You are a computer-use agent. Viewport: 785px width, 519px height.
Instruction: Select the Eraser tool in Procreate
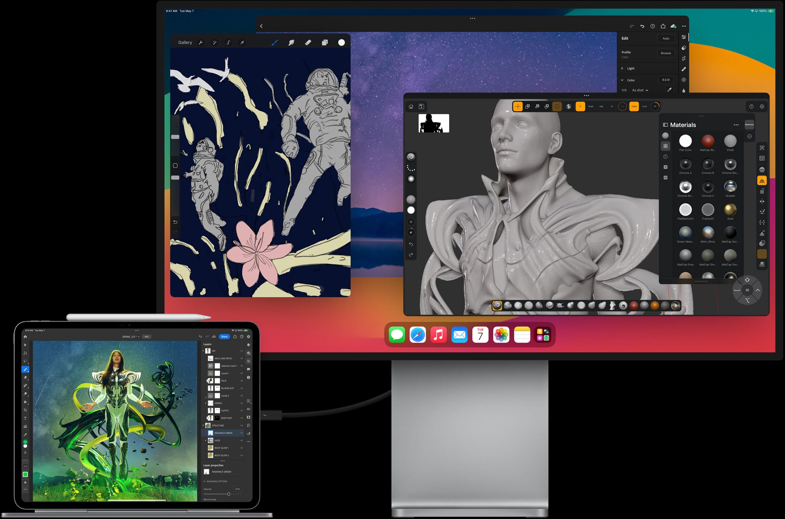308,43
